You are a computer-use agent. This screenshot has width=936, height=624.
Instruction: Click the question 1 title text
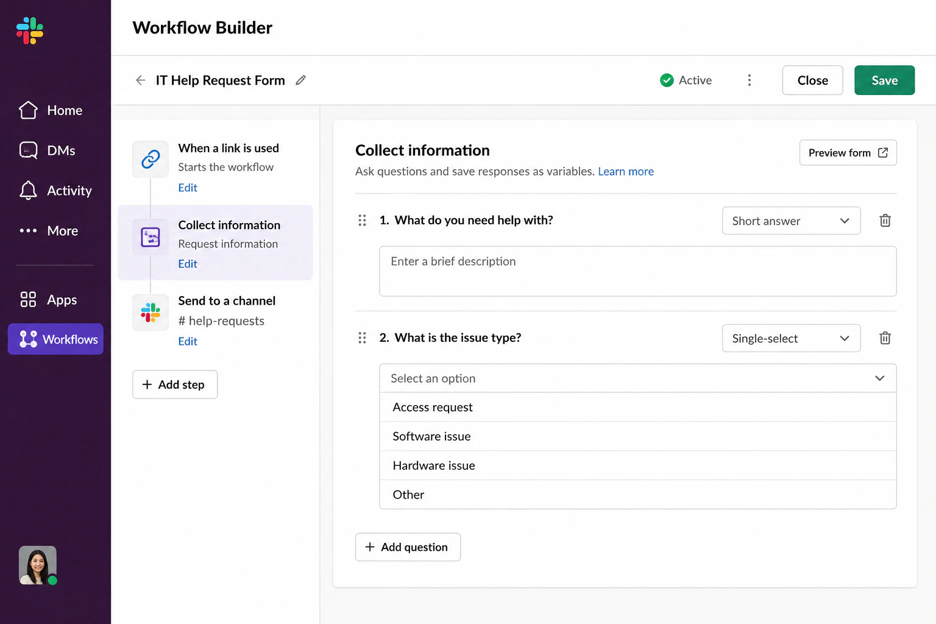pyautogui.click(x=473, y=221)
